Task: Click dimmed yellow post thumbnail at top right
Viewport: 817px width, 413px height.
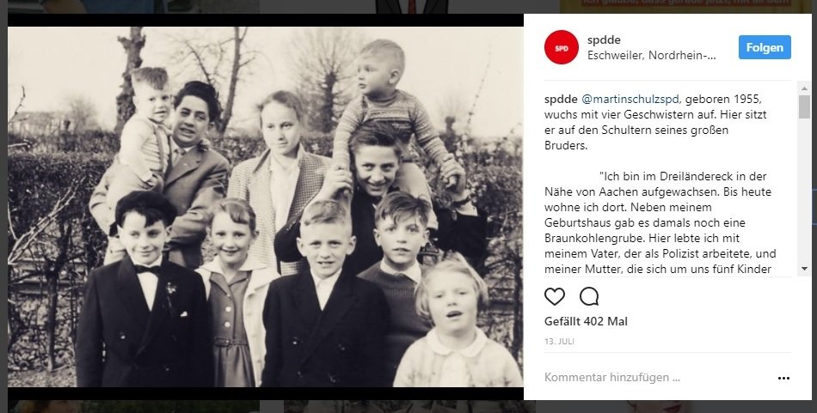Action: coord(685,6)
